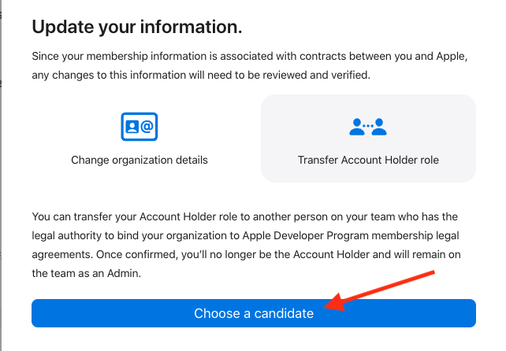Viewport: 506px width, 351px height.
Task: Click the gray window edge on the left
Action: pyautogui.click(x=1, y=175)
